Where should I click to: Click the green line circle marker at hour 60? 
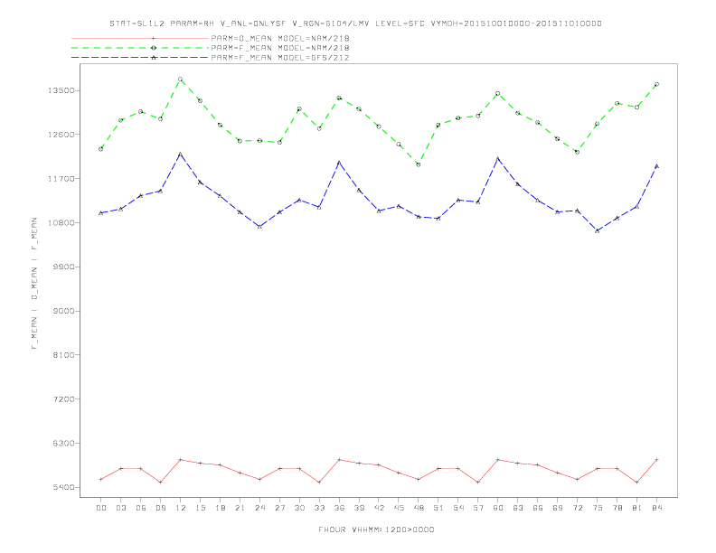[x=498, y=94]
